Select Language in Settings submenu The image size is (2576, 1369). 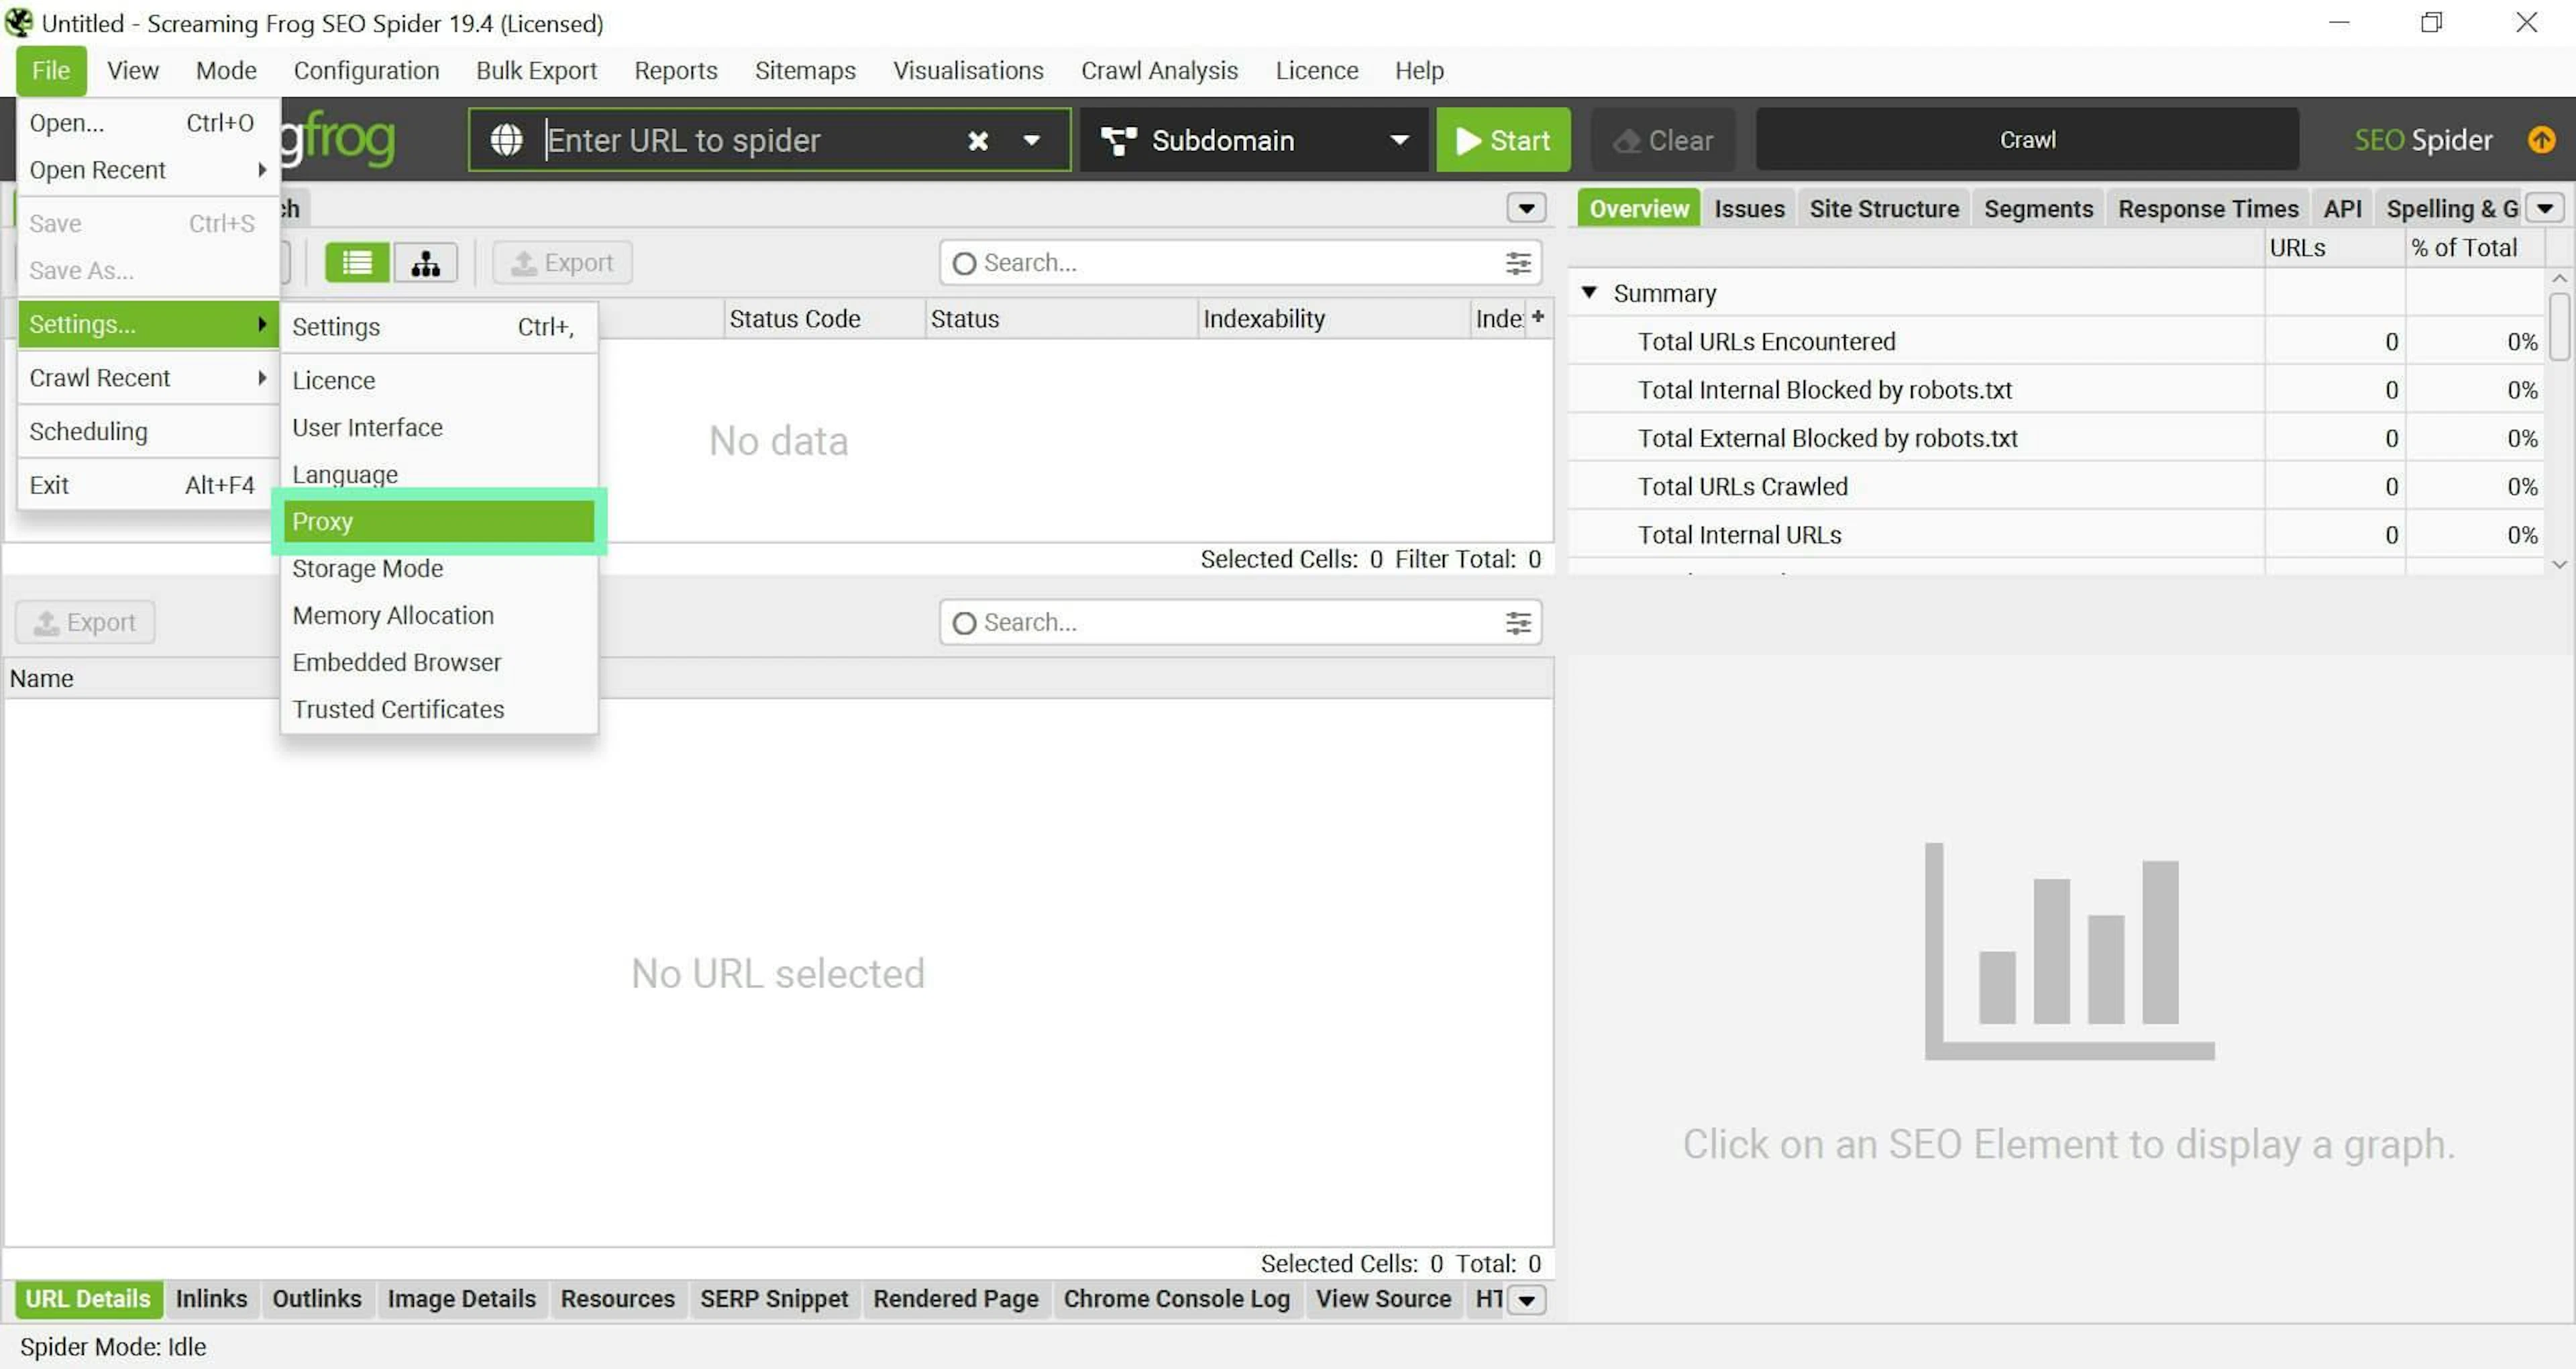point(439,474)
